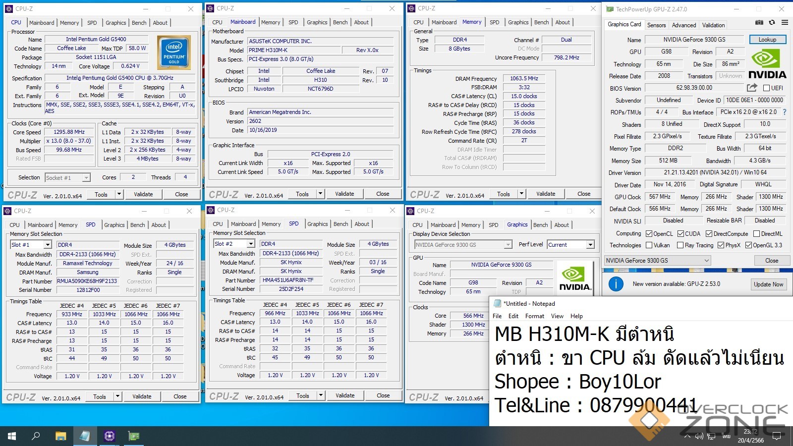
Task: Open File Explorer from the taskbar
Action: (x=60, y=436)
